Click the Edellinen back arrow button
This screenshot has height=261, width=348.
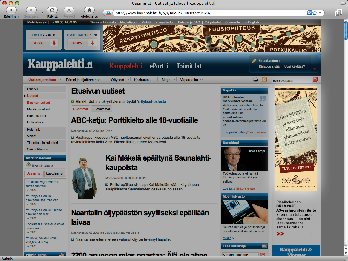coord(11,10)
